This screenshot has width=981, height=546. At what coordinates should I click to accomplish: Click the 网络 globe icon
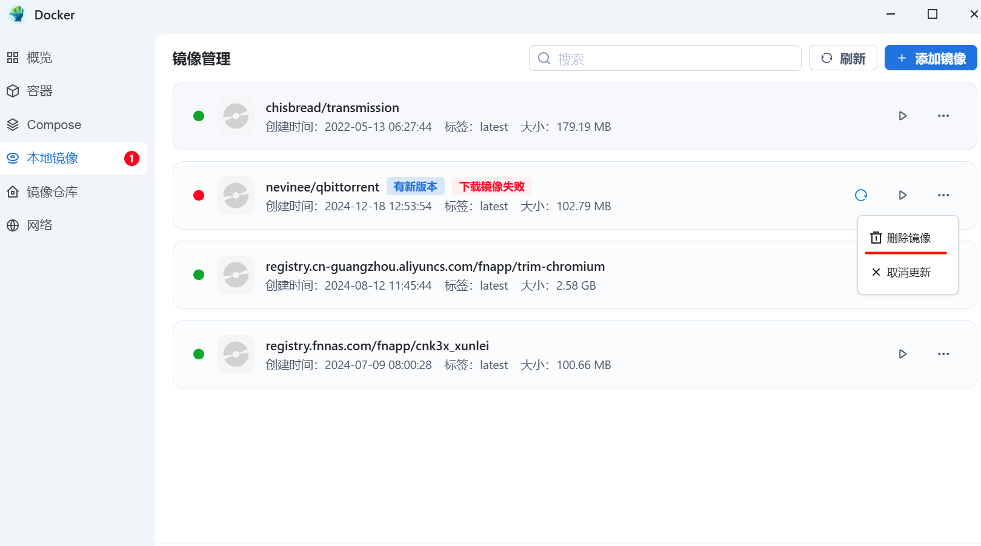click(x=13, y=225)
